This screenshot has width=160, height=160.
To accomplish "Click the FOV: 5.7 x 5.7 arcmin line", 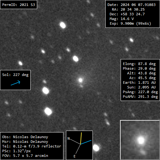I will click(x=25, y=156).
